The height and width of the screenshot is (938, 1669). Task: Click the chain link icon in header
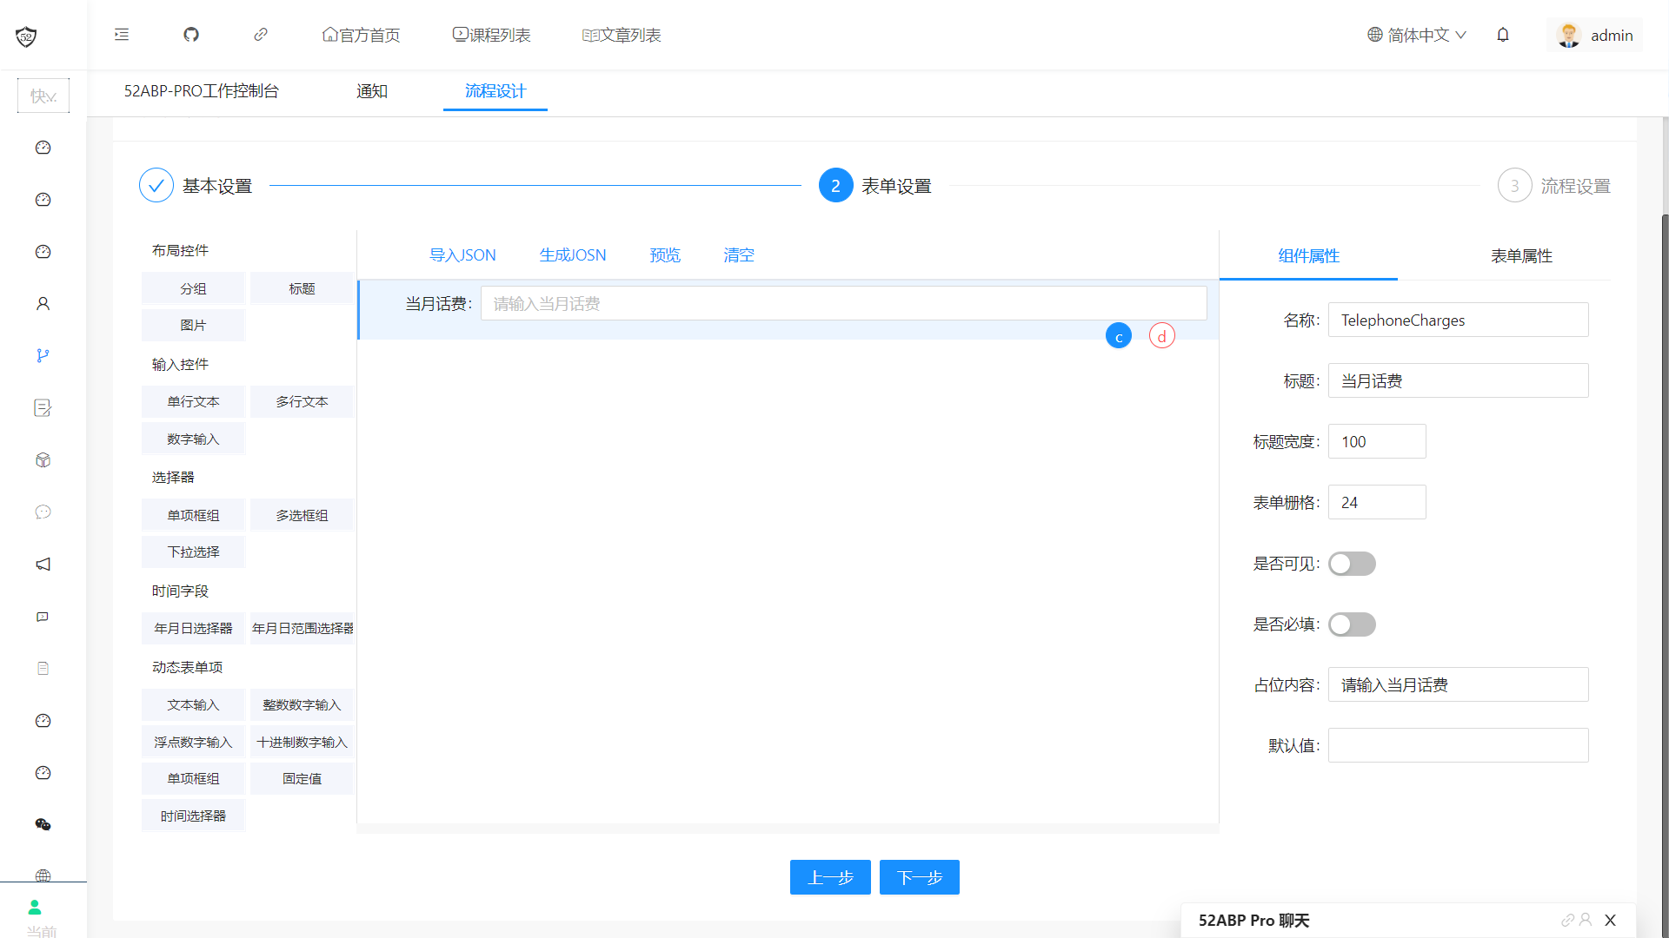click(x=261, y=35)
